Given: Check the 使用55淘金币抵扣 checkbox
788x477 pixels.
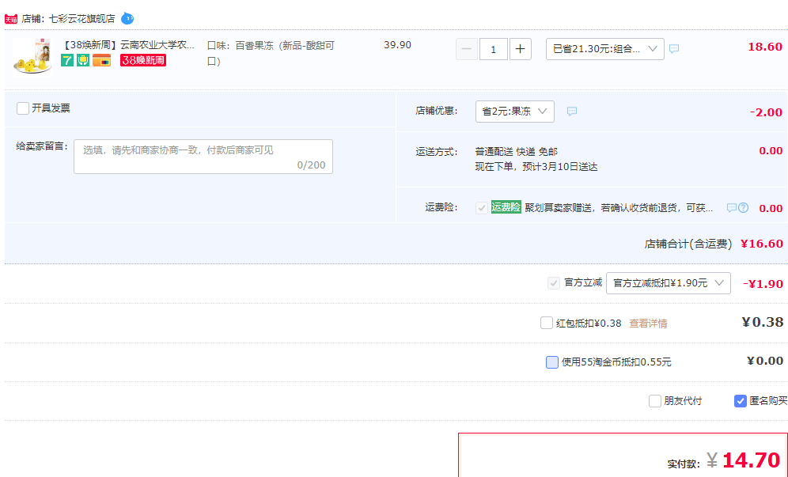Looking at the screenshot, I should [x=551, y=362].
